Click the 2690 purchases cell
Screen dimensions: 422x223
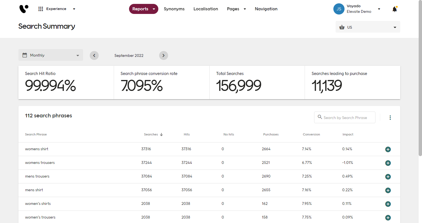pyautogui.click(x=266, y=176)
